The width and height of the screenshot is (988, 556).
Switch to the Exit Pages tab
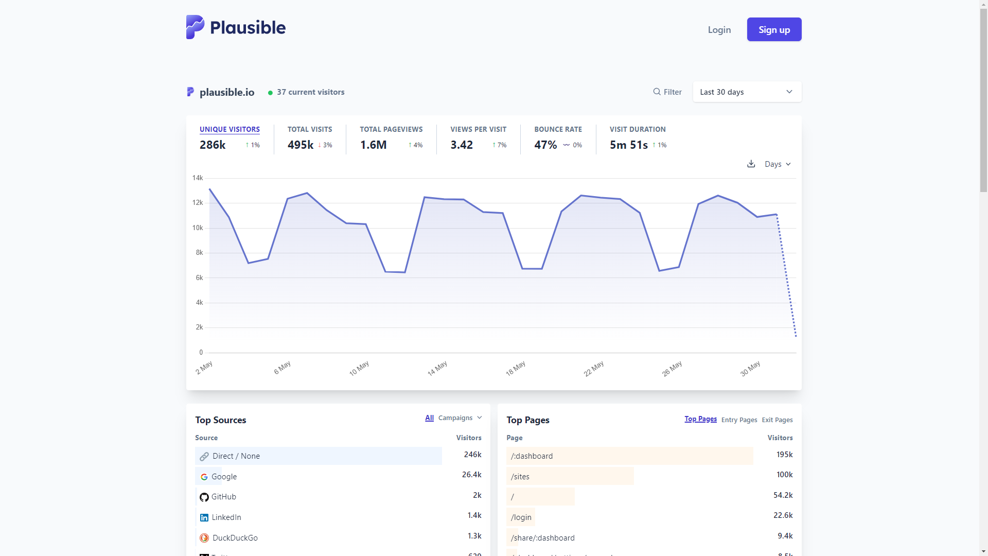click(x=777, y=420)
